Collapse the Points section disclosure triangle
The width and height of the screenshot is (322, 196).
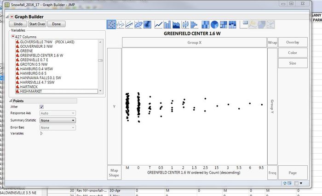click(11, 101)
